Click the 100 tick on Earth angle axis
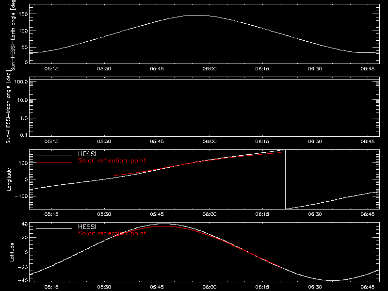 (23, 31)
